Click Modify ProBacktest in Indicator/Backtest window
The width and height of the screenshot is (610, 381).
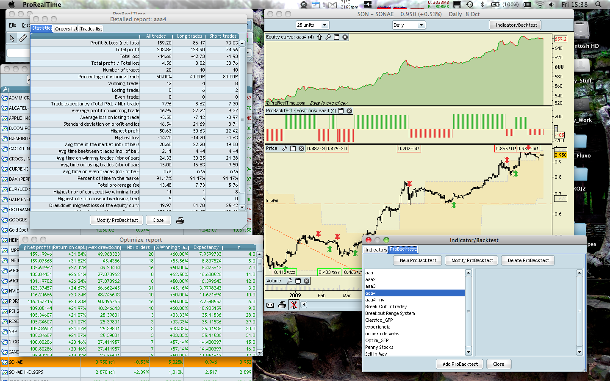click(472, 260)
